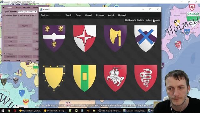This screenshot has width=200, height=113.
Task: Choose the red shield with mounted knight
Action: pyautogui.click(x=115, y=78)
